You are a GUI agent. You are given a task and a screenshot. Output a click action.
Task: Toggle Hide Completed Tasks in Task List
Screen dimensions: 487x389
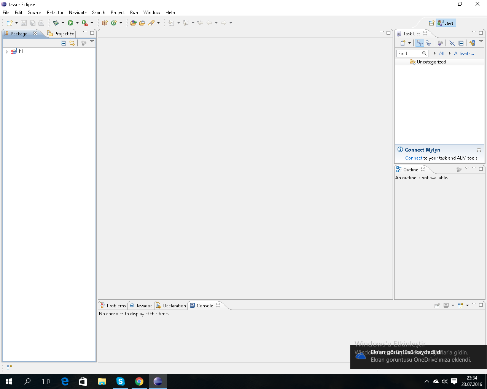point(452,43)
